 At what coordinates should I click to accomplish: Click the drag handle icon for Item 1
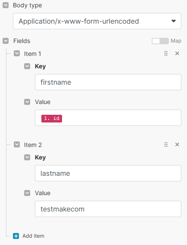(166, 53)
